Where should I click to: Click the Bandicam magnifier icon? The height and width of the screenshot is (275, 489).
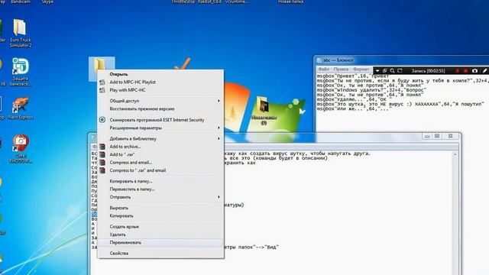(392, 71)
